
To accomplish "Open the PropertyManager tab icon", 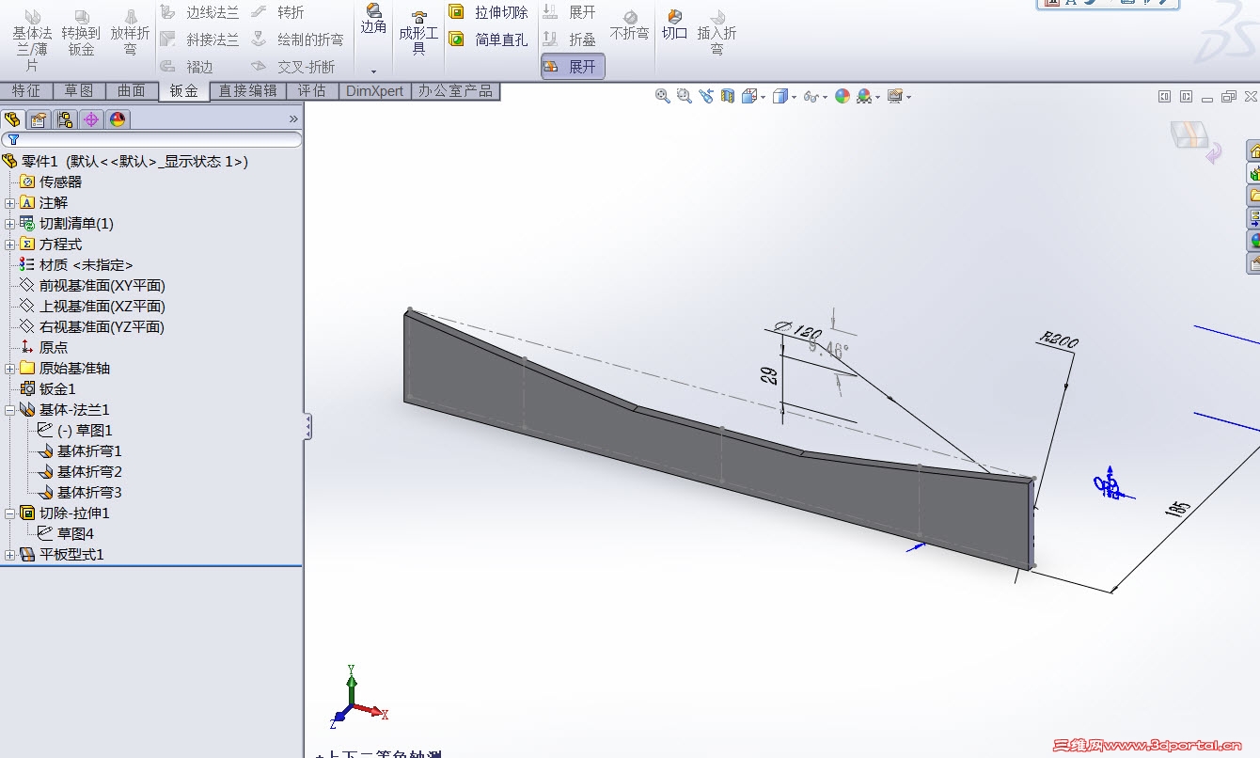I will (x=39, y=119).
